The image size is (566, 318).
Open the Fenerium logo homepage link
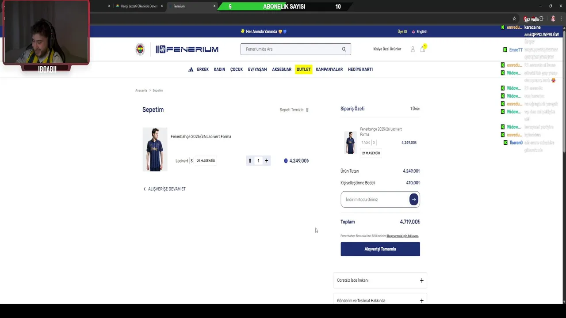[x=187, y=49]
